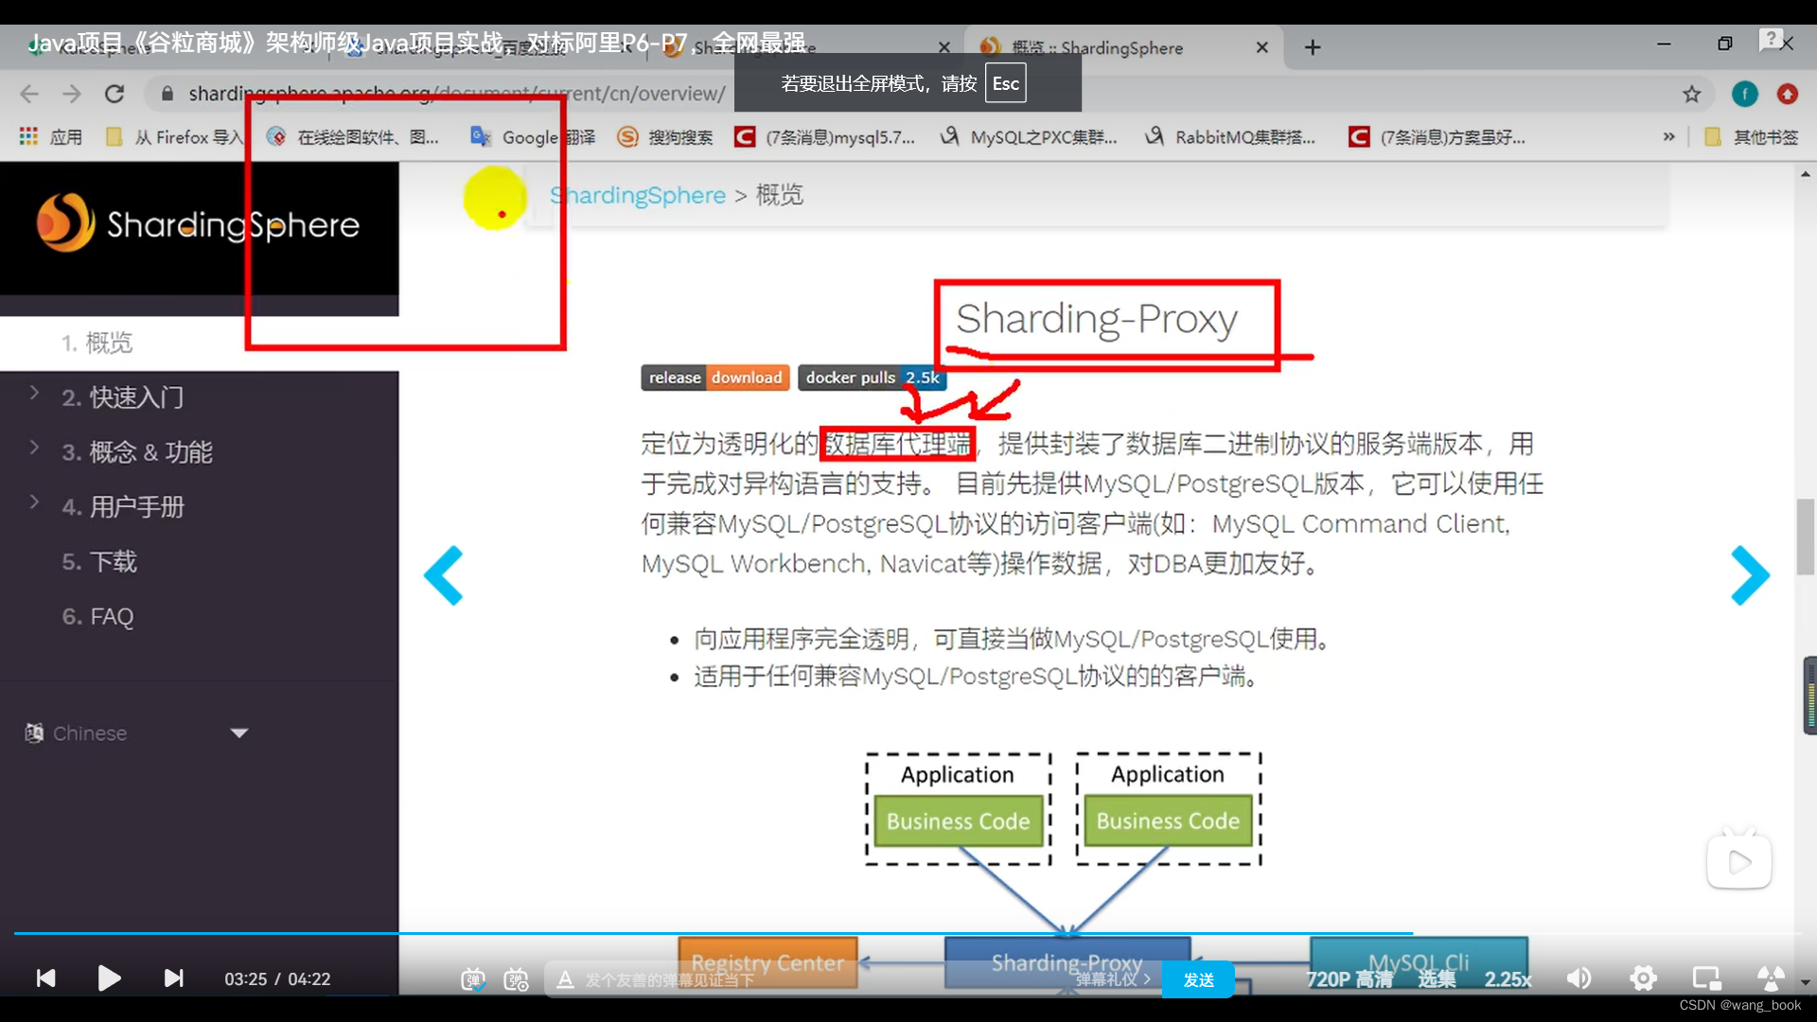
Task: Click the release download badge
Action: pyautogui.click(x=715, y=378)
